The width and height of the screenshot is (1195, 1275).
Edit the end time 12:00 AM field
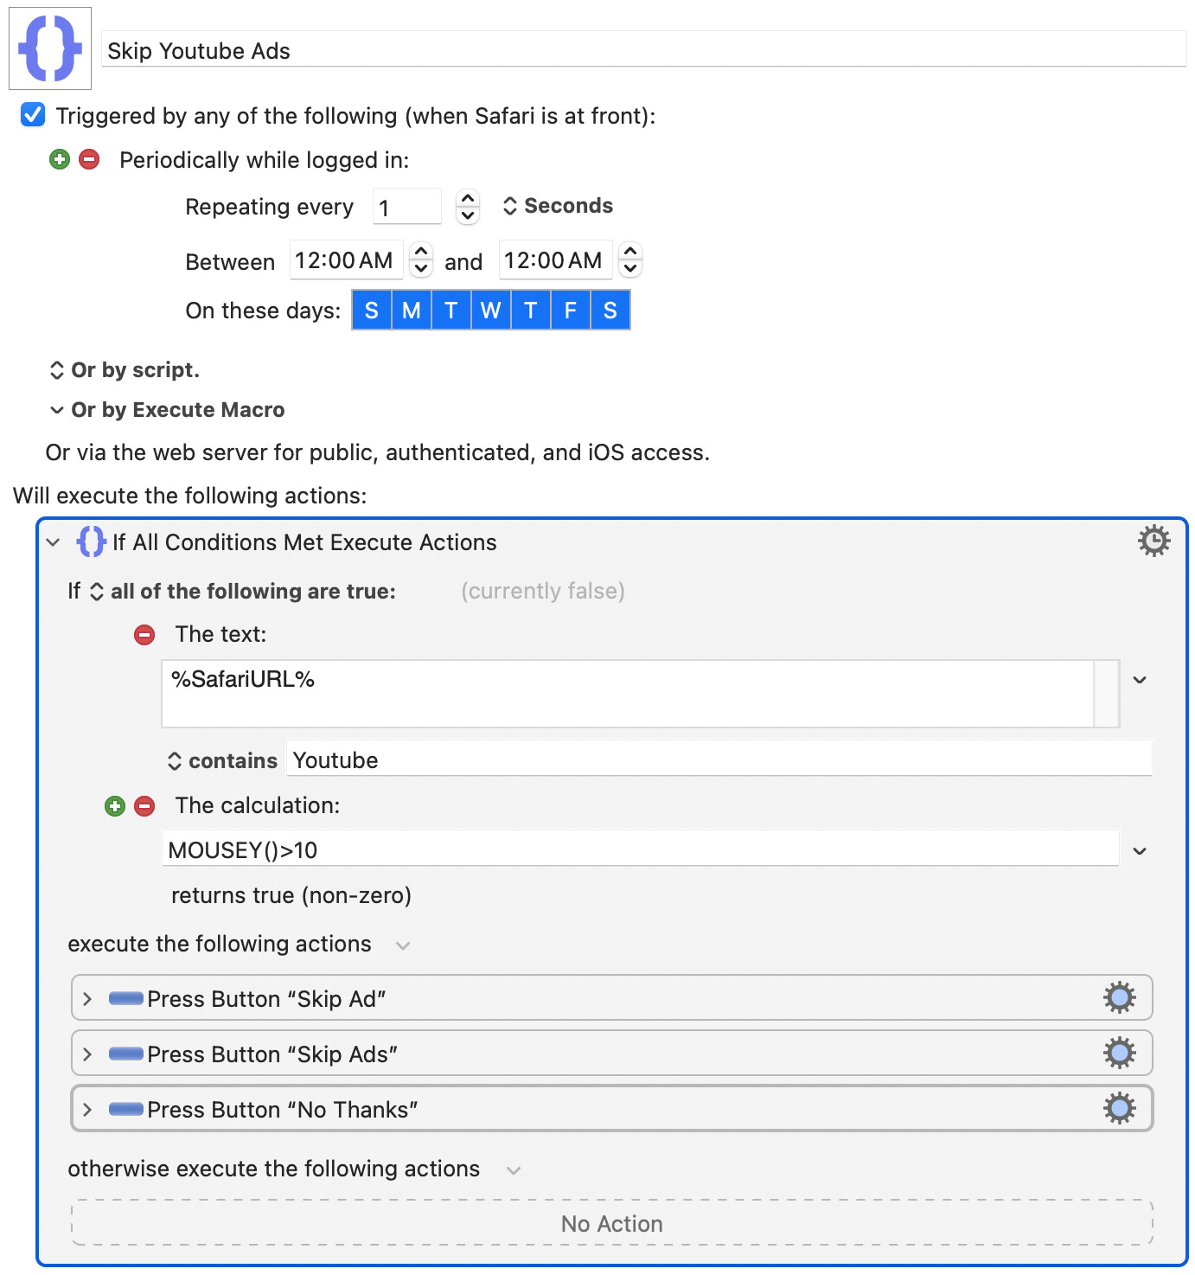(x=555, y=259)
